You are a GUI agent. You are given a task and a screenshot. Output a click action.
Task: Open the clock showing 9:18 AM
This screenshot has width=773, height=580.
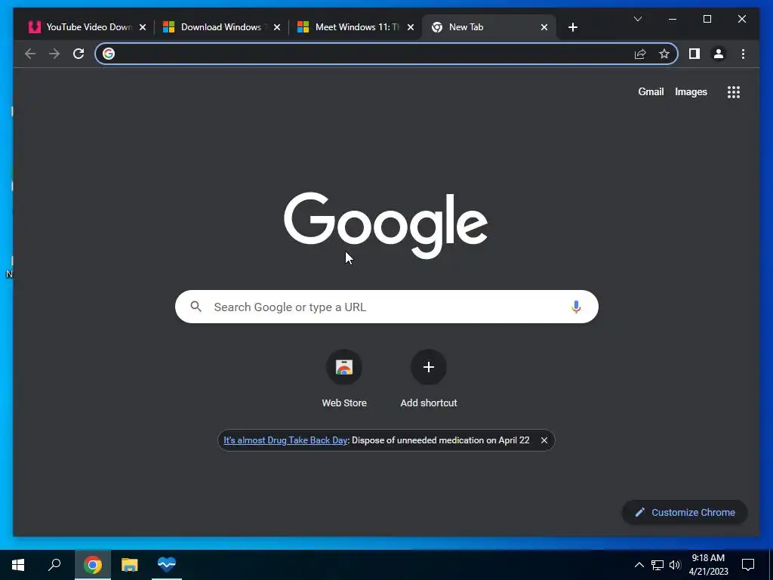click(x=708, y=565)
